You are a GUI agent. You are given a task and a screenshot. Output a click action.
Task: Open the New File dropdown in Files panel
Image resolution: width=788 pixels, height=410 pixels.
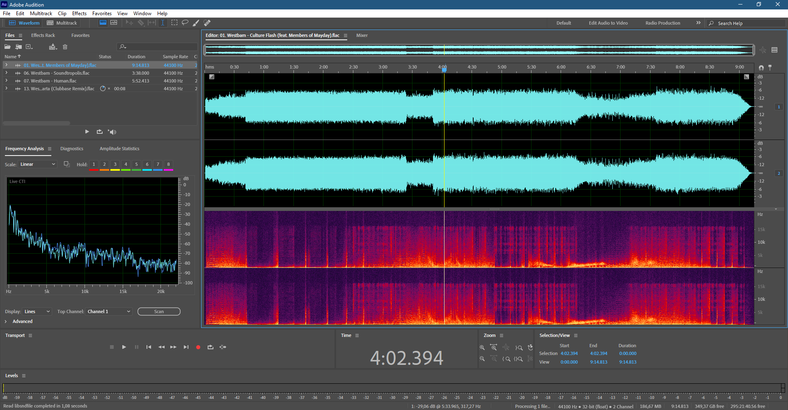click(30, 47)
